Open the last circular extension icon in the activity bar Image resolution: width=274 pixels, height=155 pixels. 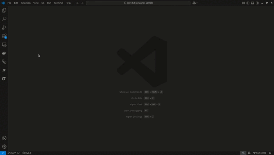pos(4,79)
